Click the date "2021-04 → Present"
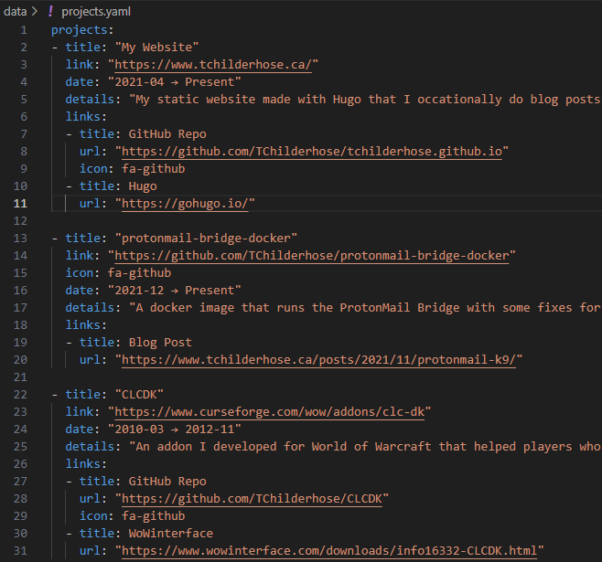602x562 pixels. (175, 82)
